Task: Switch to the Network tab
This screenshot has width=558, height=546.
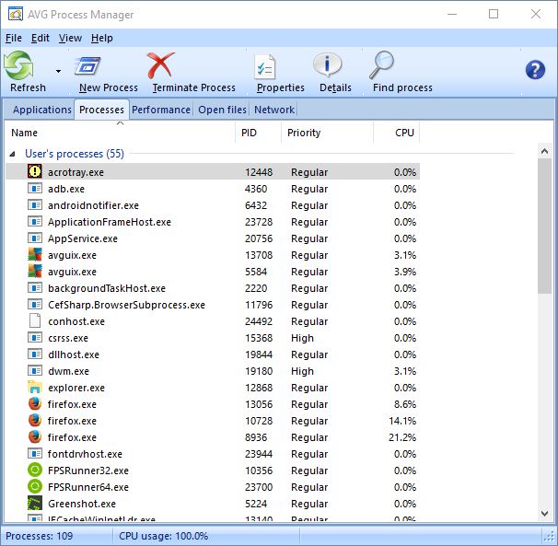Action: tap(274, 110)
